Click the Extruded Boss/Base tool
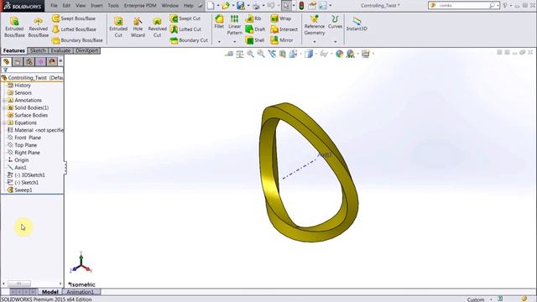 point(14,27)
